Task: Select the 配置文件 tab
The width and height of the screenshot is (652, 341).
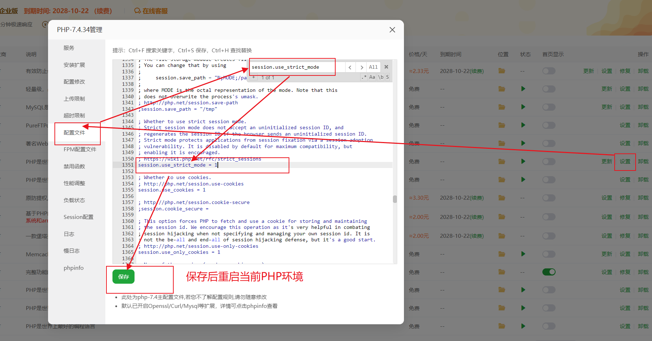Action: [74, 132]
